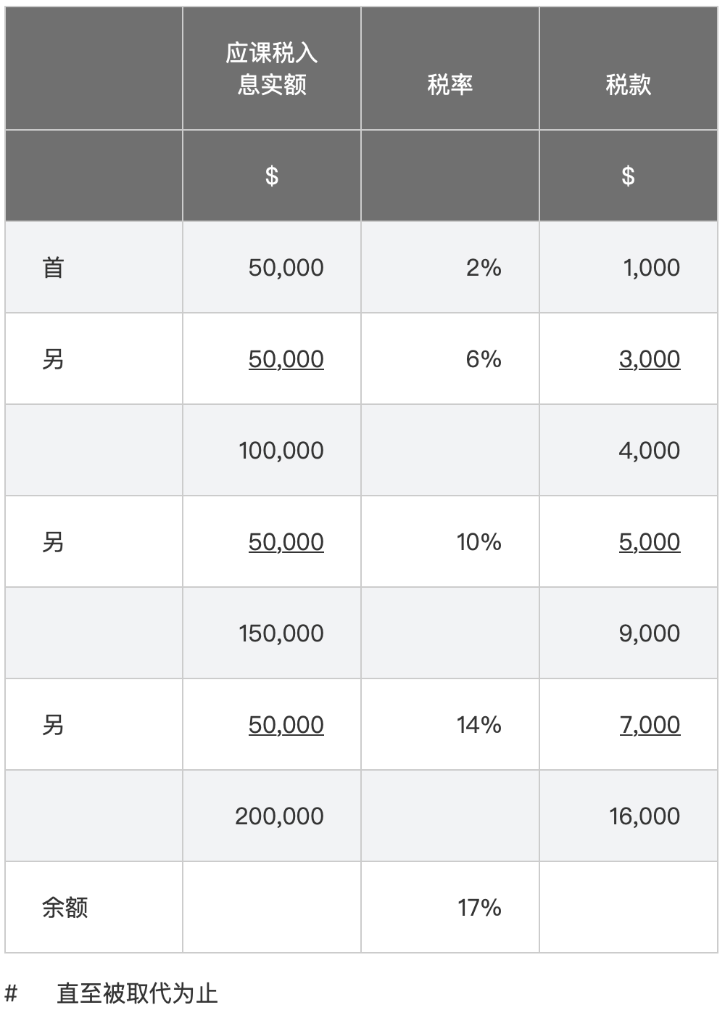Click the 16,000 cumulative tax cell
This screenshot has height=1013, width=725.
click(629, 816)
